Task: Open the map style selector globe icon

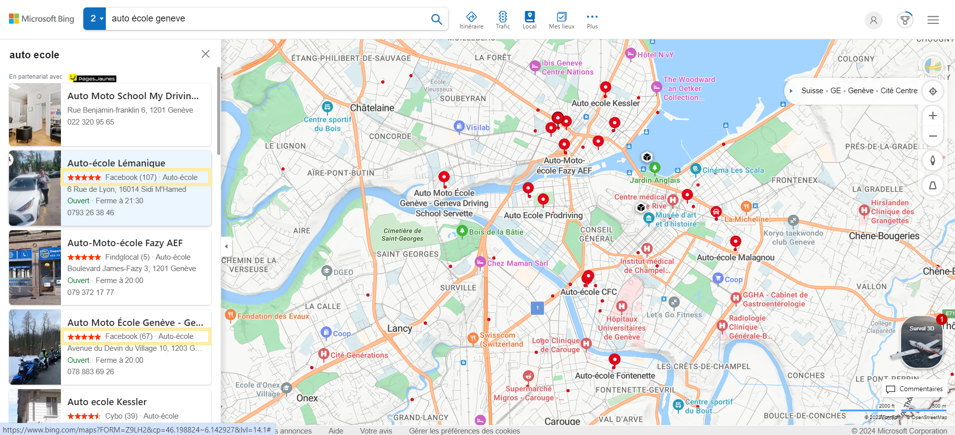Action: point(933,66)
